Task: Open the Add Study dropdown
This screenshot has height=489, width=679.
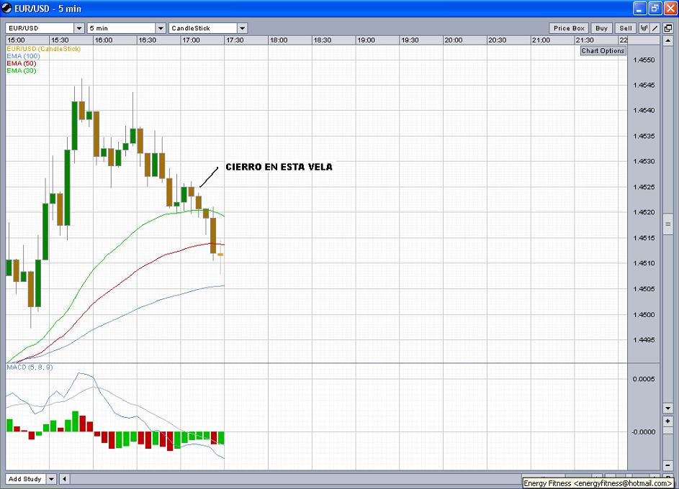Action: (32, 479)
